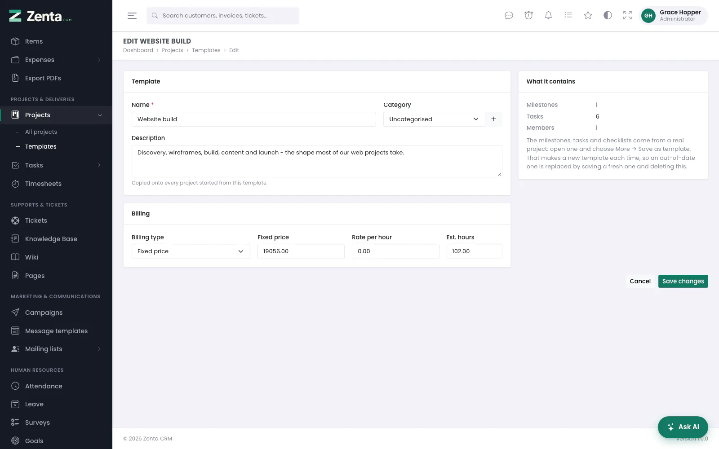This screenshot has height=449, width=719.
Task: Open the Billing type dropdown
Action: click(x=191, y=251)
